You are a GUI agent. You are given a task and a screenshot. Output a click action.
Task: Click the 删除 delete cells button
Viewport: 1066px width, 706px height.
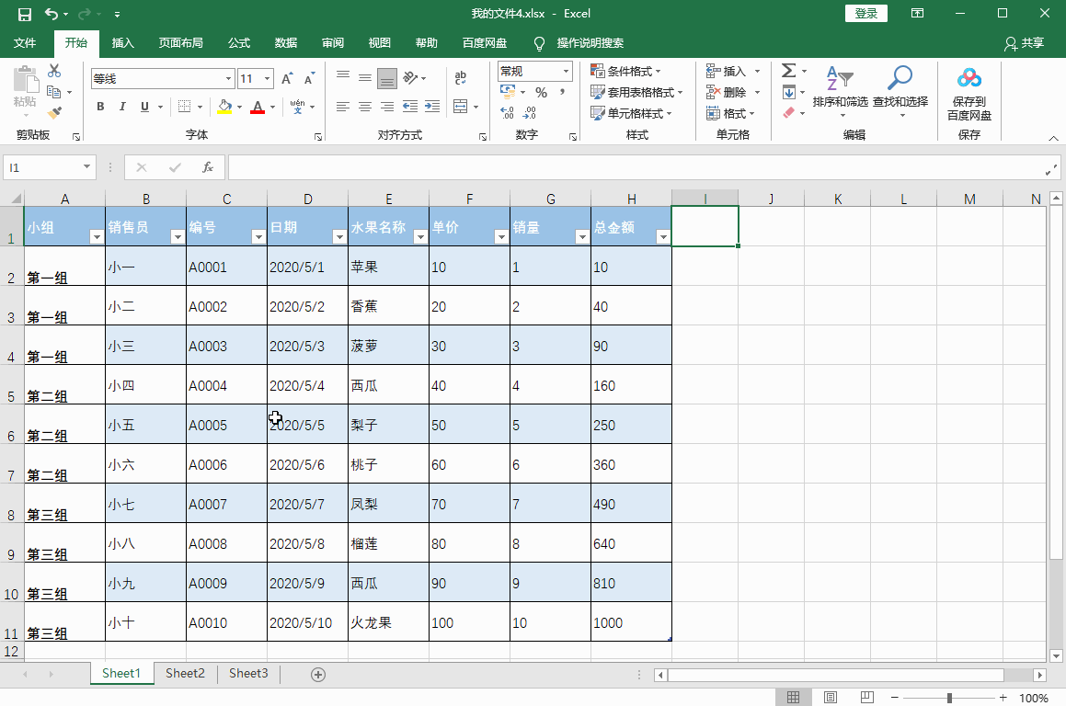click(x=726, y=93)
